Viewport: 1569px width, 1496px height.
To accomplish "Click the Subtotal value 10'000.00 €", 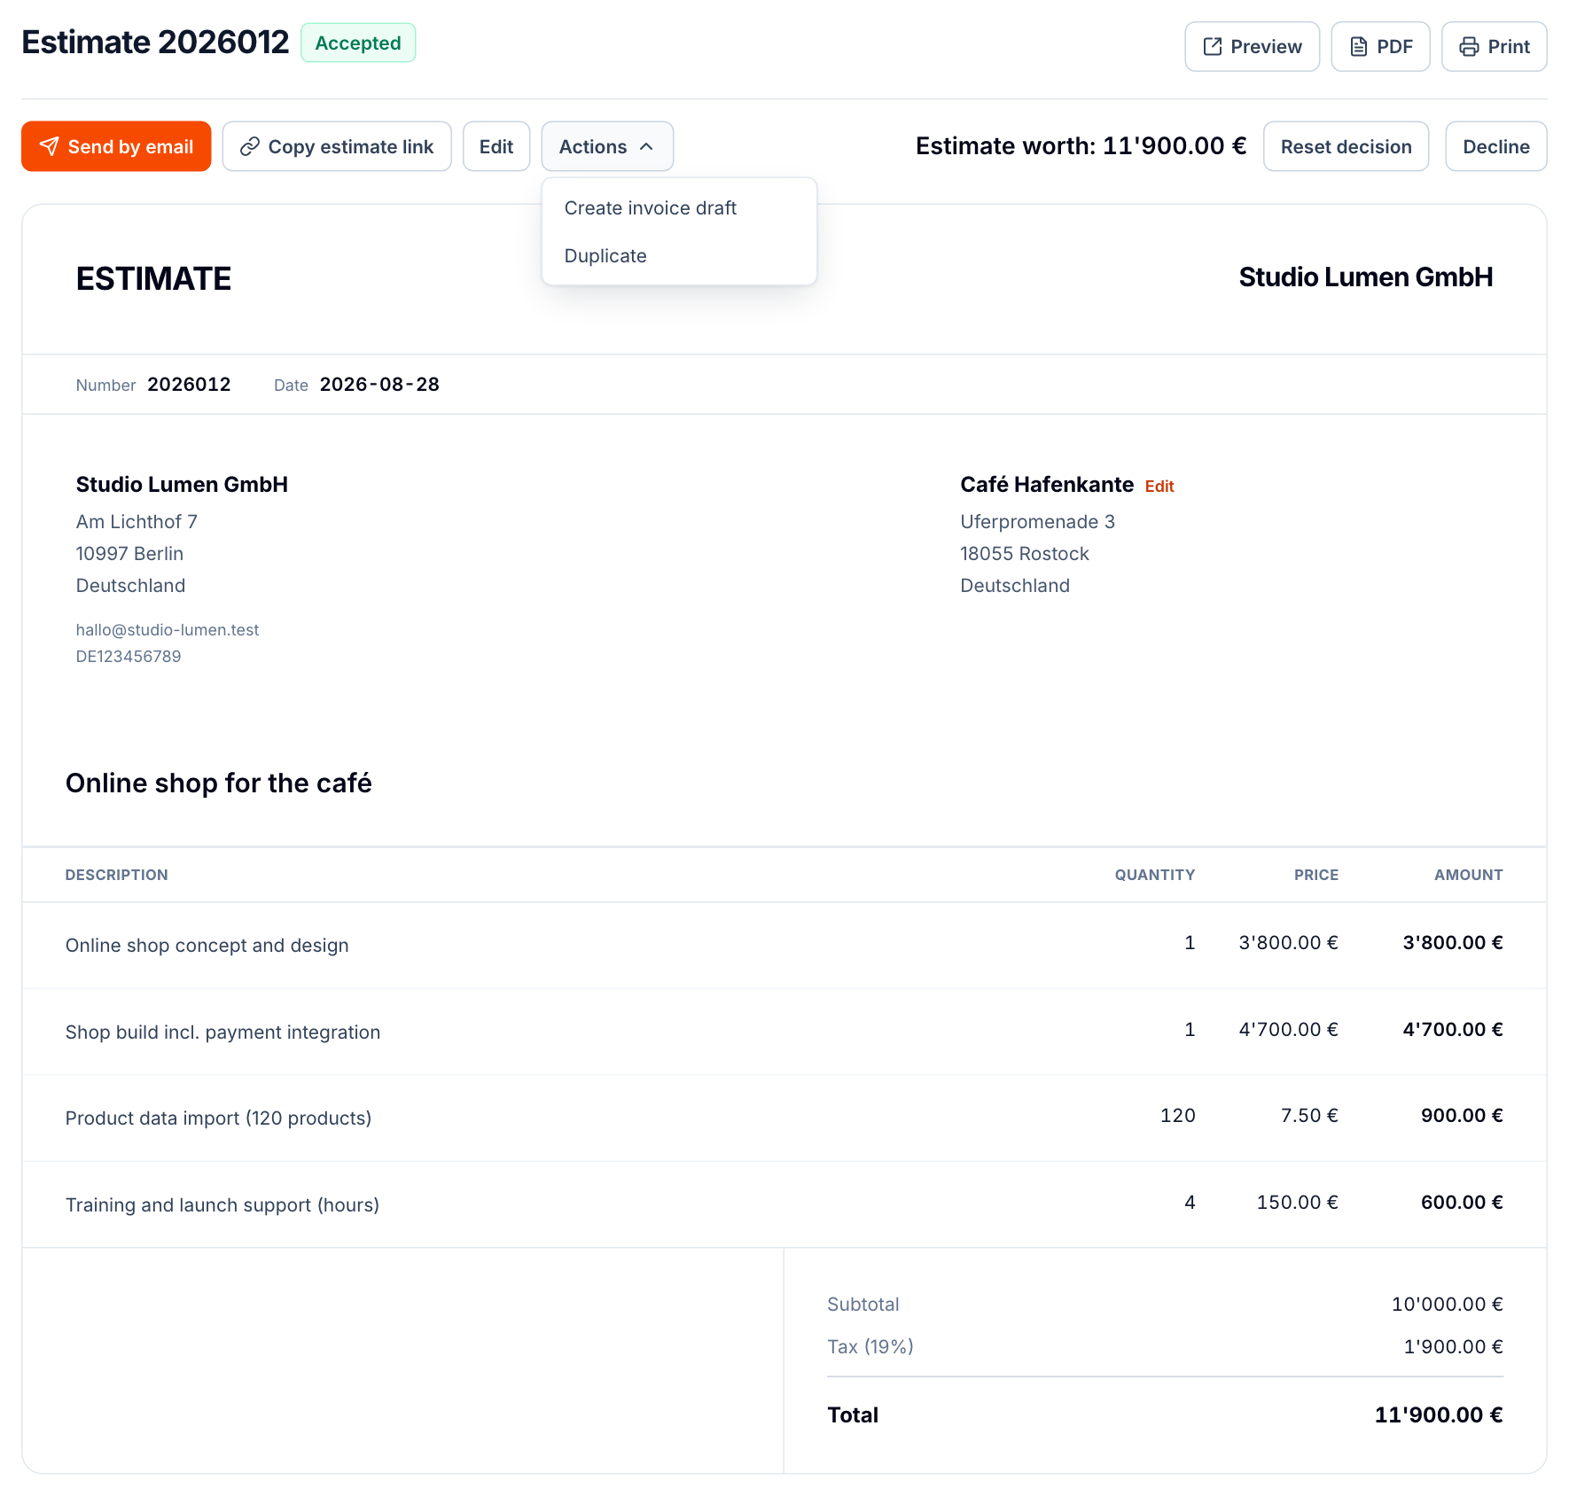I will point(1447,1304).
